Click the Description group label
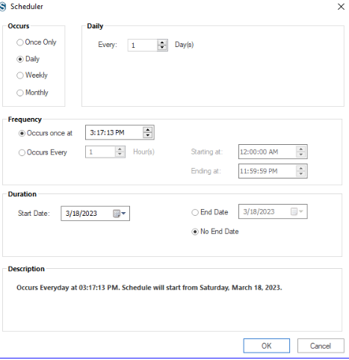The width and height of the screenshot is (349, 360). (x=26, y=269)
